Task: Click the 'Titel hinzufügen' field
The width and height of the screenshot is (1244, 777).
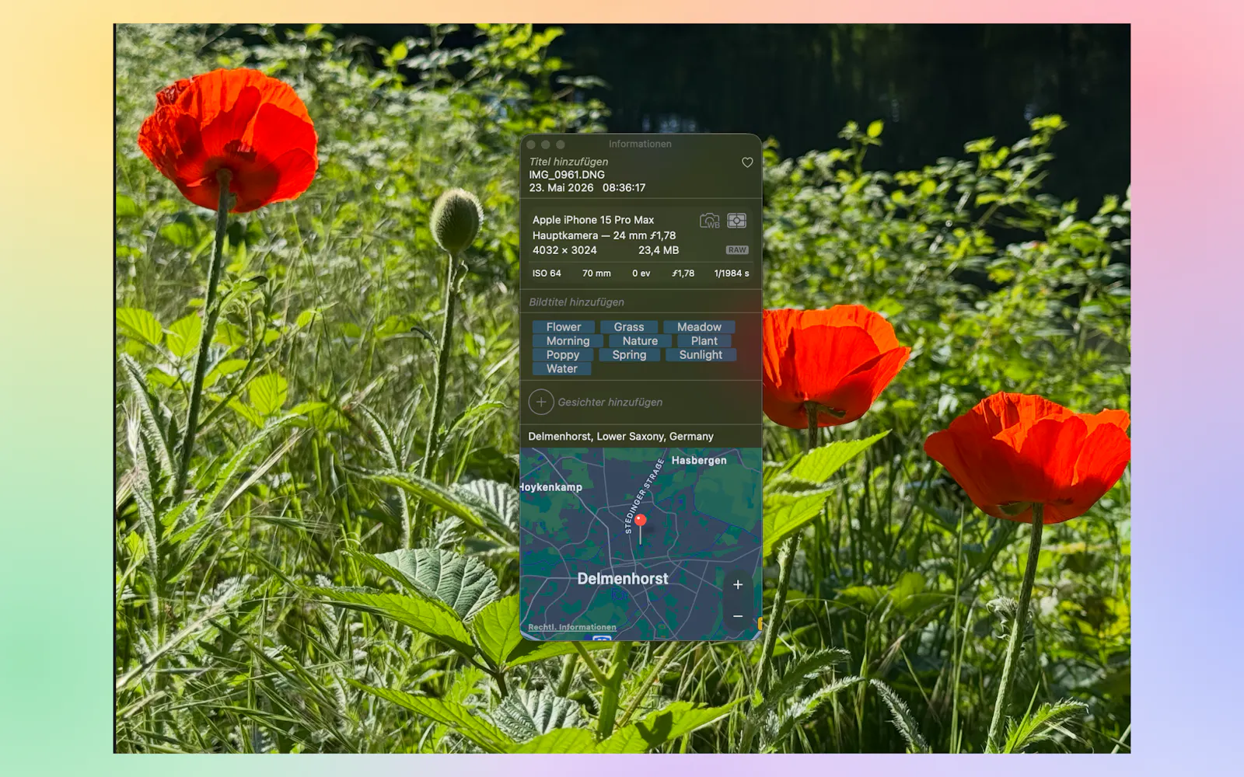Action: tap(569, 162)
